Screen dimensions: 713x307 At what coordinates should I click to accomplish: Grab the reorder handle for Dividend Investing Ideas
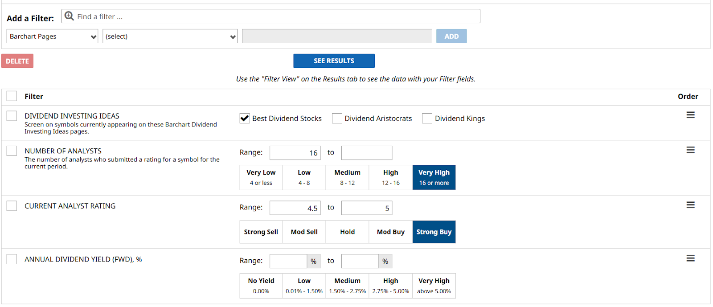[690, 115]
